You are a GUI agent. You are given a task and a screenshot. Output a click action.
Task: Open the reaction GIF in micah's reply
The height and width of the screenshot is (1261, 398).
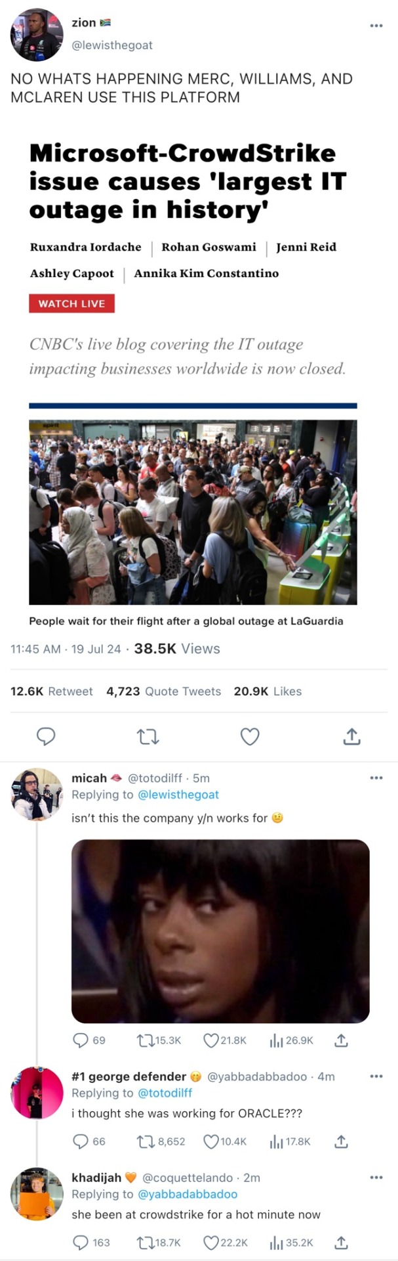(x=220, y=931)
